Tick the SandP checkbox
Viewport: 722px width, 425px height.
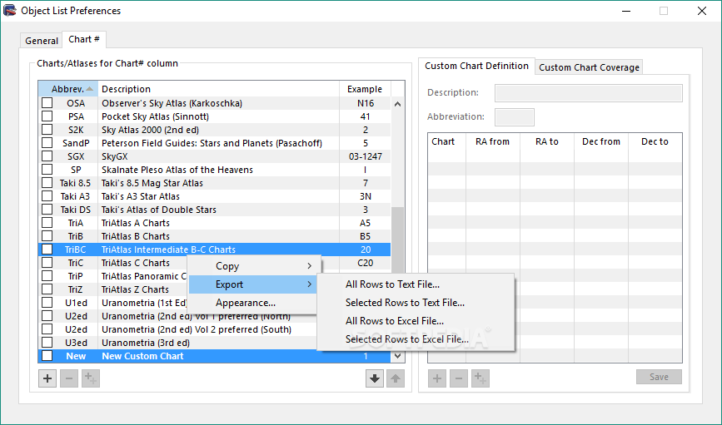47,142
